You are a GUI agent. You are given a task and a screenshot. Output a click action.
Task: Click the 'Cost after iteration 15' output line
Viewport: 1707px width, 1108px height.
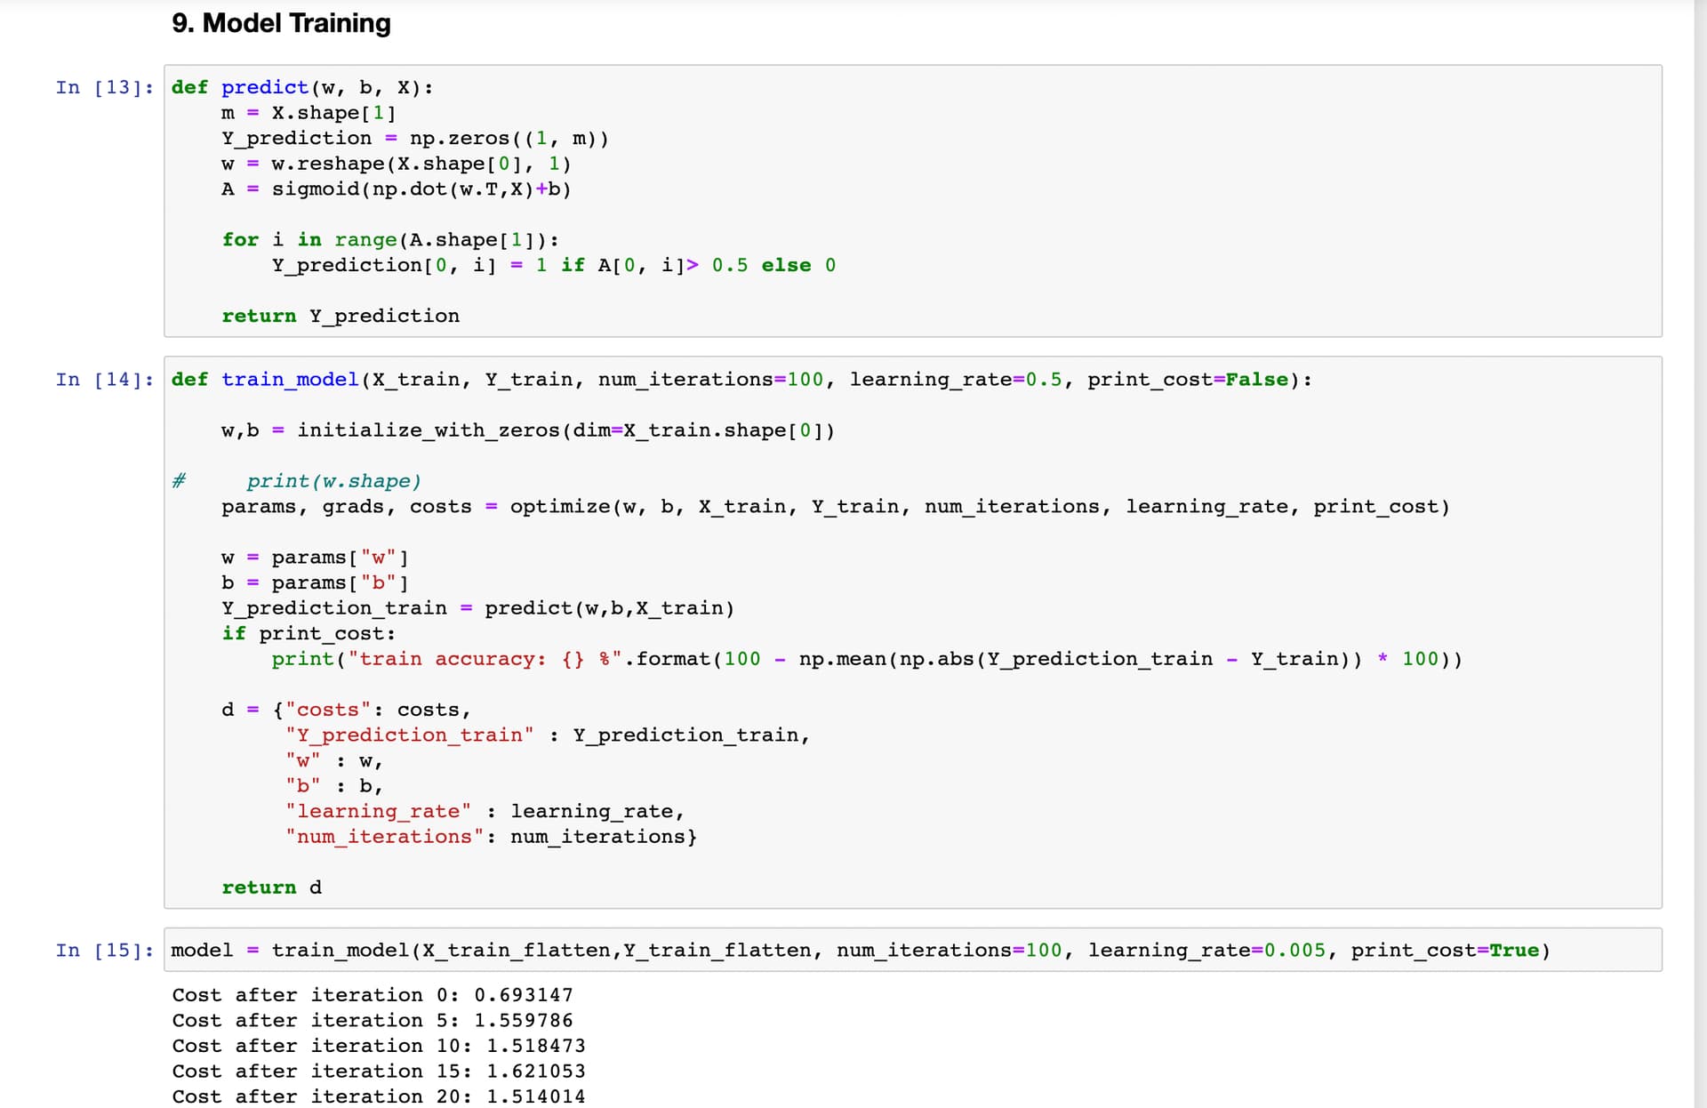click(379, 1072)
